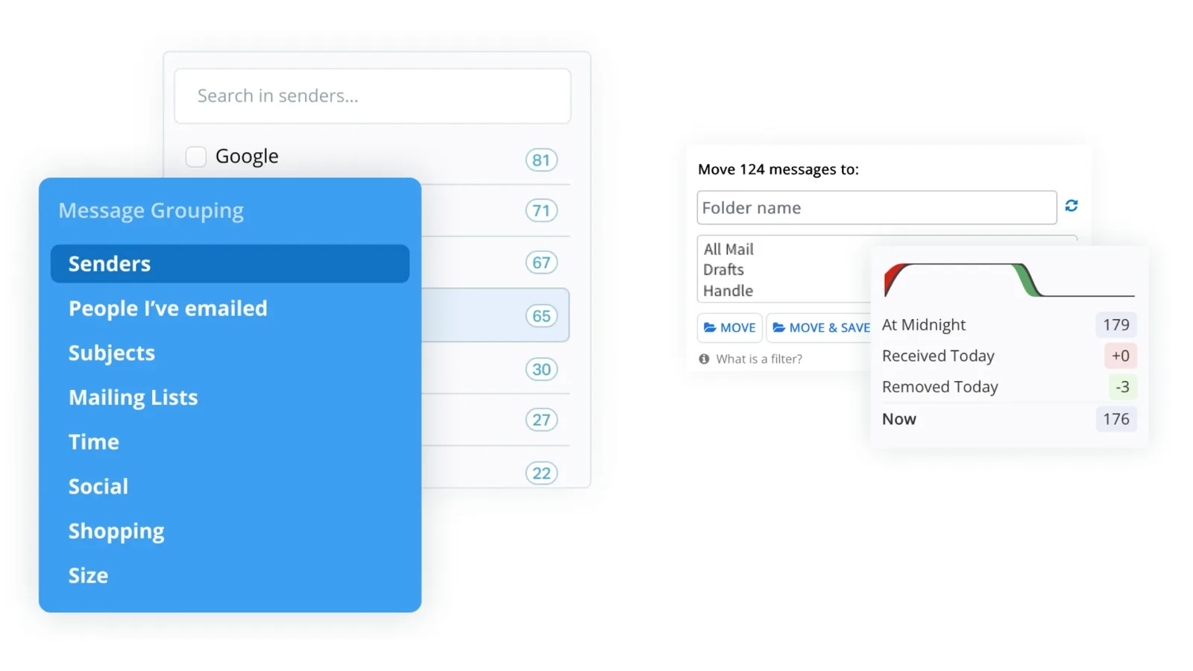Open the What is a filter link
The width and height of the screenshot is (1193, 671).
tap(759, 359)
